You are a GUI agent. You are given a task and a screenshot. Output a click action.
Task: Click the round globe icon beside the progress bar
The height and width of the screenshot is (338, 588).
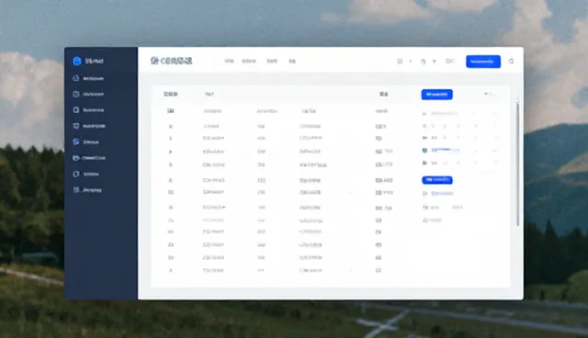point(424,151)
